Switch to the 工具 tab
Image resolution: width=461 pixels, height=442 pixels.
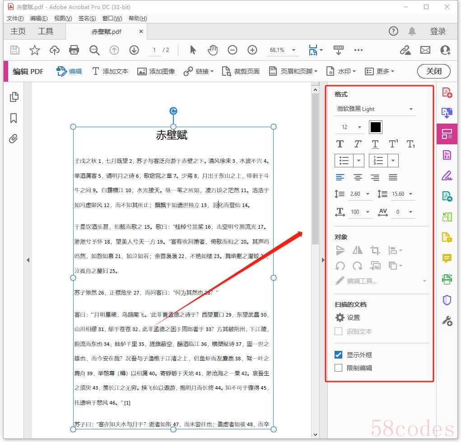(46, 31)
